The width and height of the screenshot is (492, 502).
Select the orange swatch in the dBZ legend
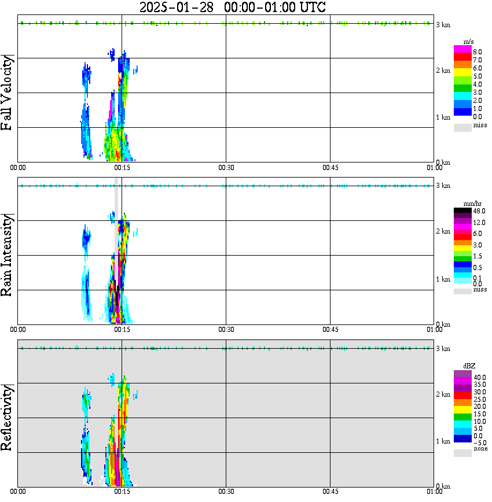tap(462, 403)
